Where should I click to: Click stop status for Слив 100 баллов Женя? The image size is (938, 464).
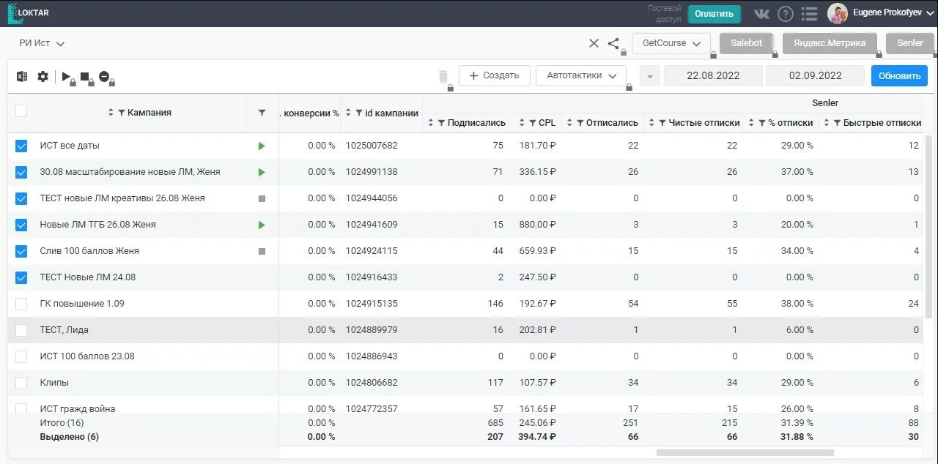(262, 251)
